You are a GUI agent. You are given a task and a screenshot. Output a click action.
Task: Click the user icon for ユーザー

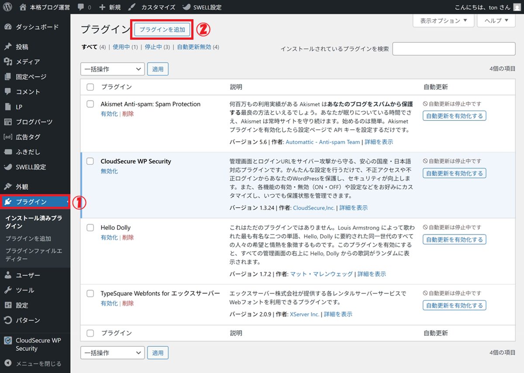[x=8, y=275]
